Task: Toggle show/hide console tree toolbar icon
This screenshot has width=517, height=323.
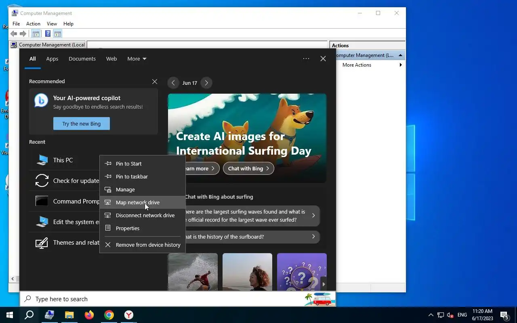Action: (x=36, y=34)
